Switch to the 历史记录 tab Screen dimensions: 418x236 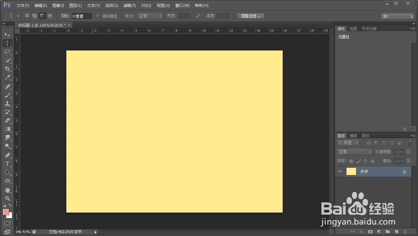coord(369,29)
